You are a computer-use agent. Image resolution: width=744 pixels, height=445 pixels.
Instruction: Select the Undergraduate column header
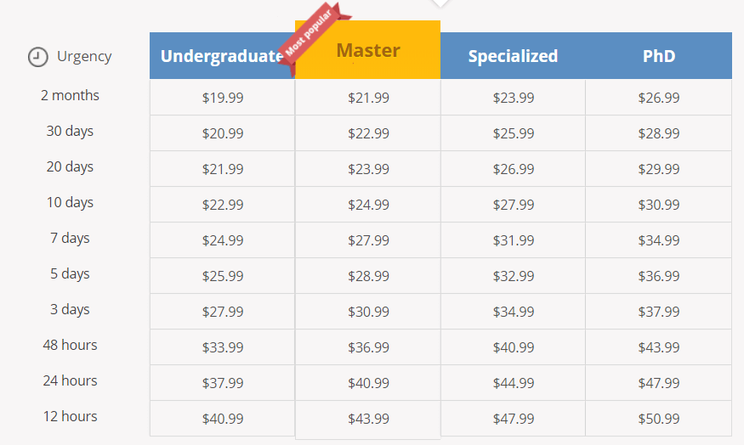pos(222,55)
